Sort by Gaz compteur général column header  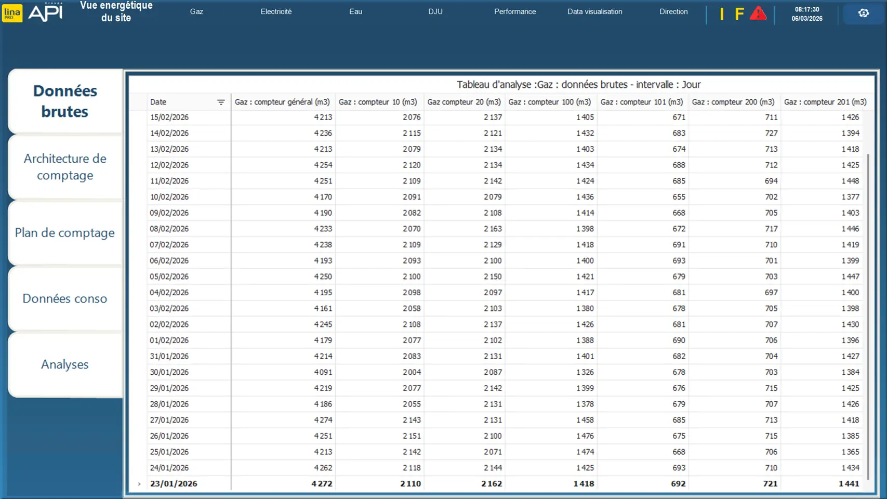[282, 102]
